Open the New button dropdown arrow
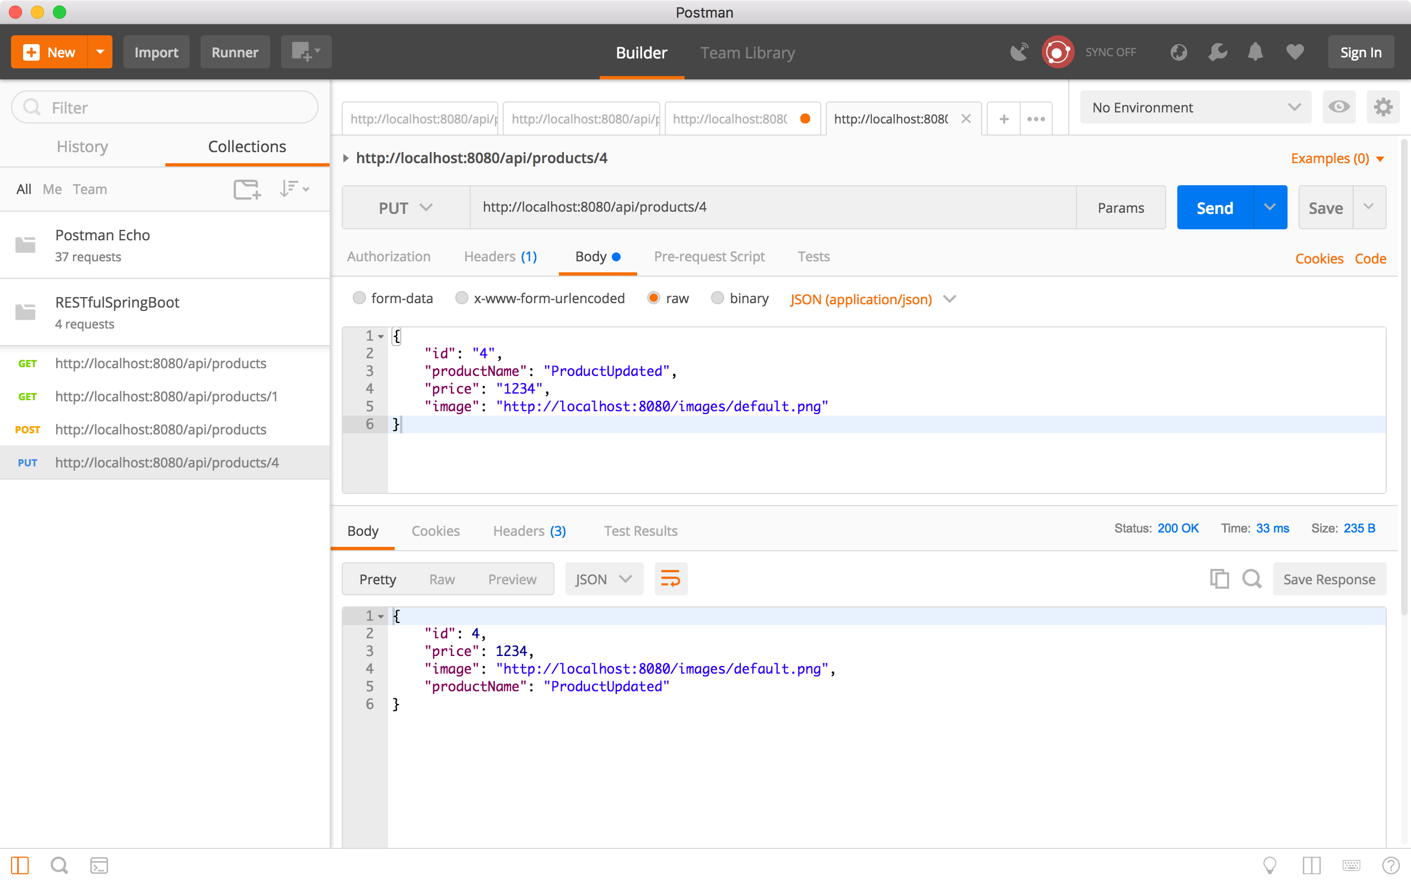This screenshot has width=1411, height=882. tap(100, 52)
